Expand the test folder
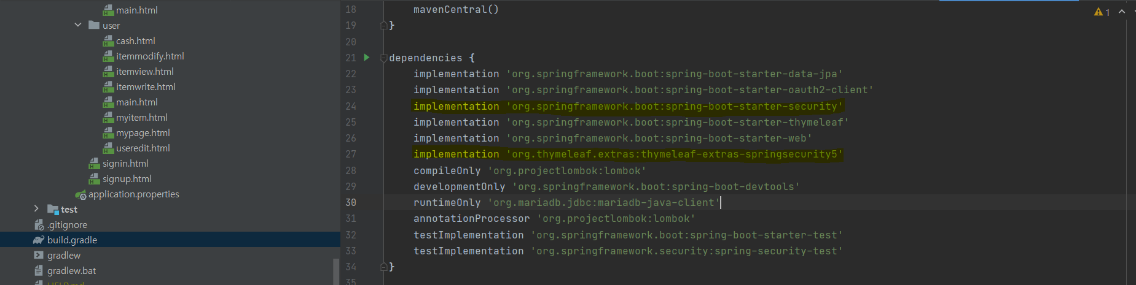Screen dimensions: 1136x285 click(36, 209)
